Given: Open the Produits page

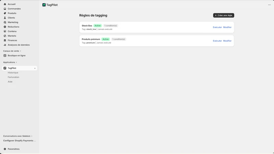Looking at the screenshot, I should pos(12,13).
